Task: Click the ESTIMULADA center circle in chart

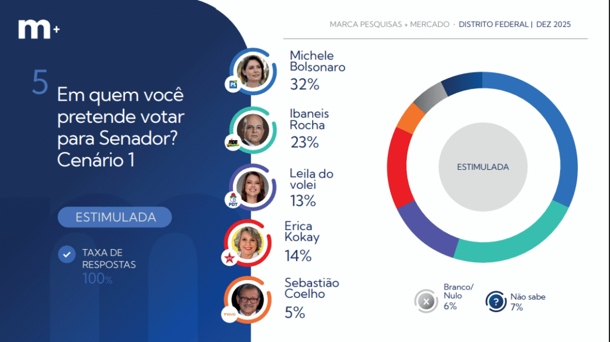Action: 483,167
